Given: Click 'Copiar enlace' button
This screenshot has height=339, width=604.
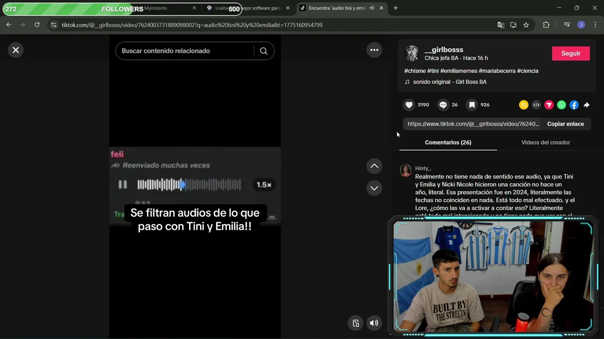Looking at the screenshot, I should [565, 124].
